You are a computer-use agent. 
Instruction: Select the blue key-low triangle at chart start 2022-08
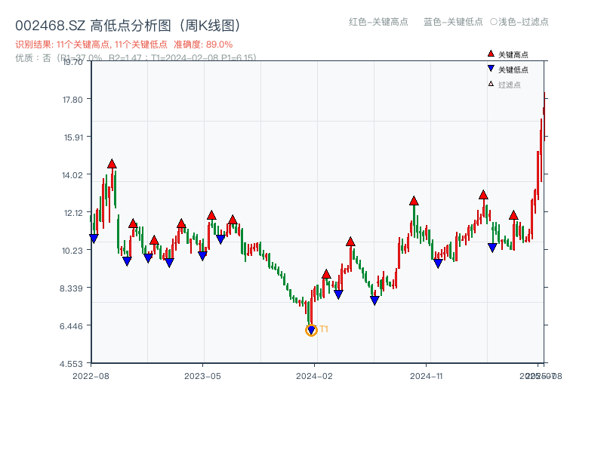[94, 239]
